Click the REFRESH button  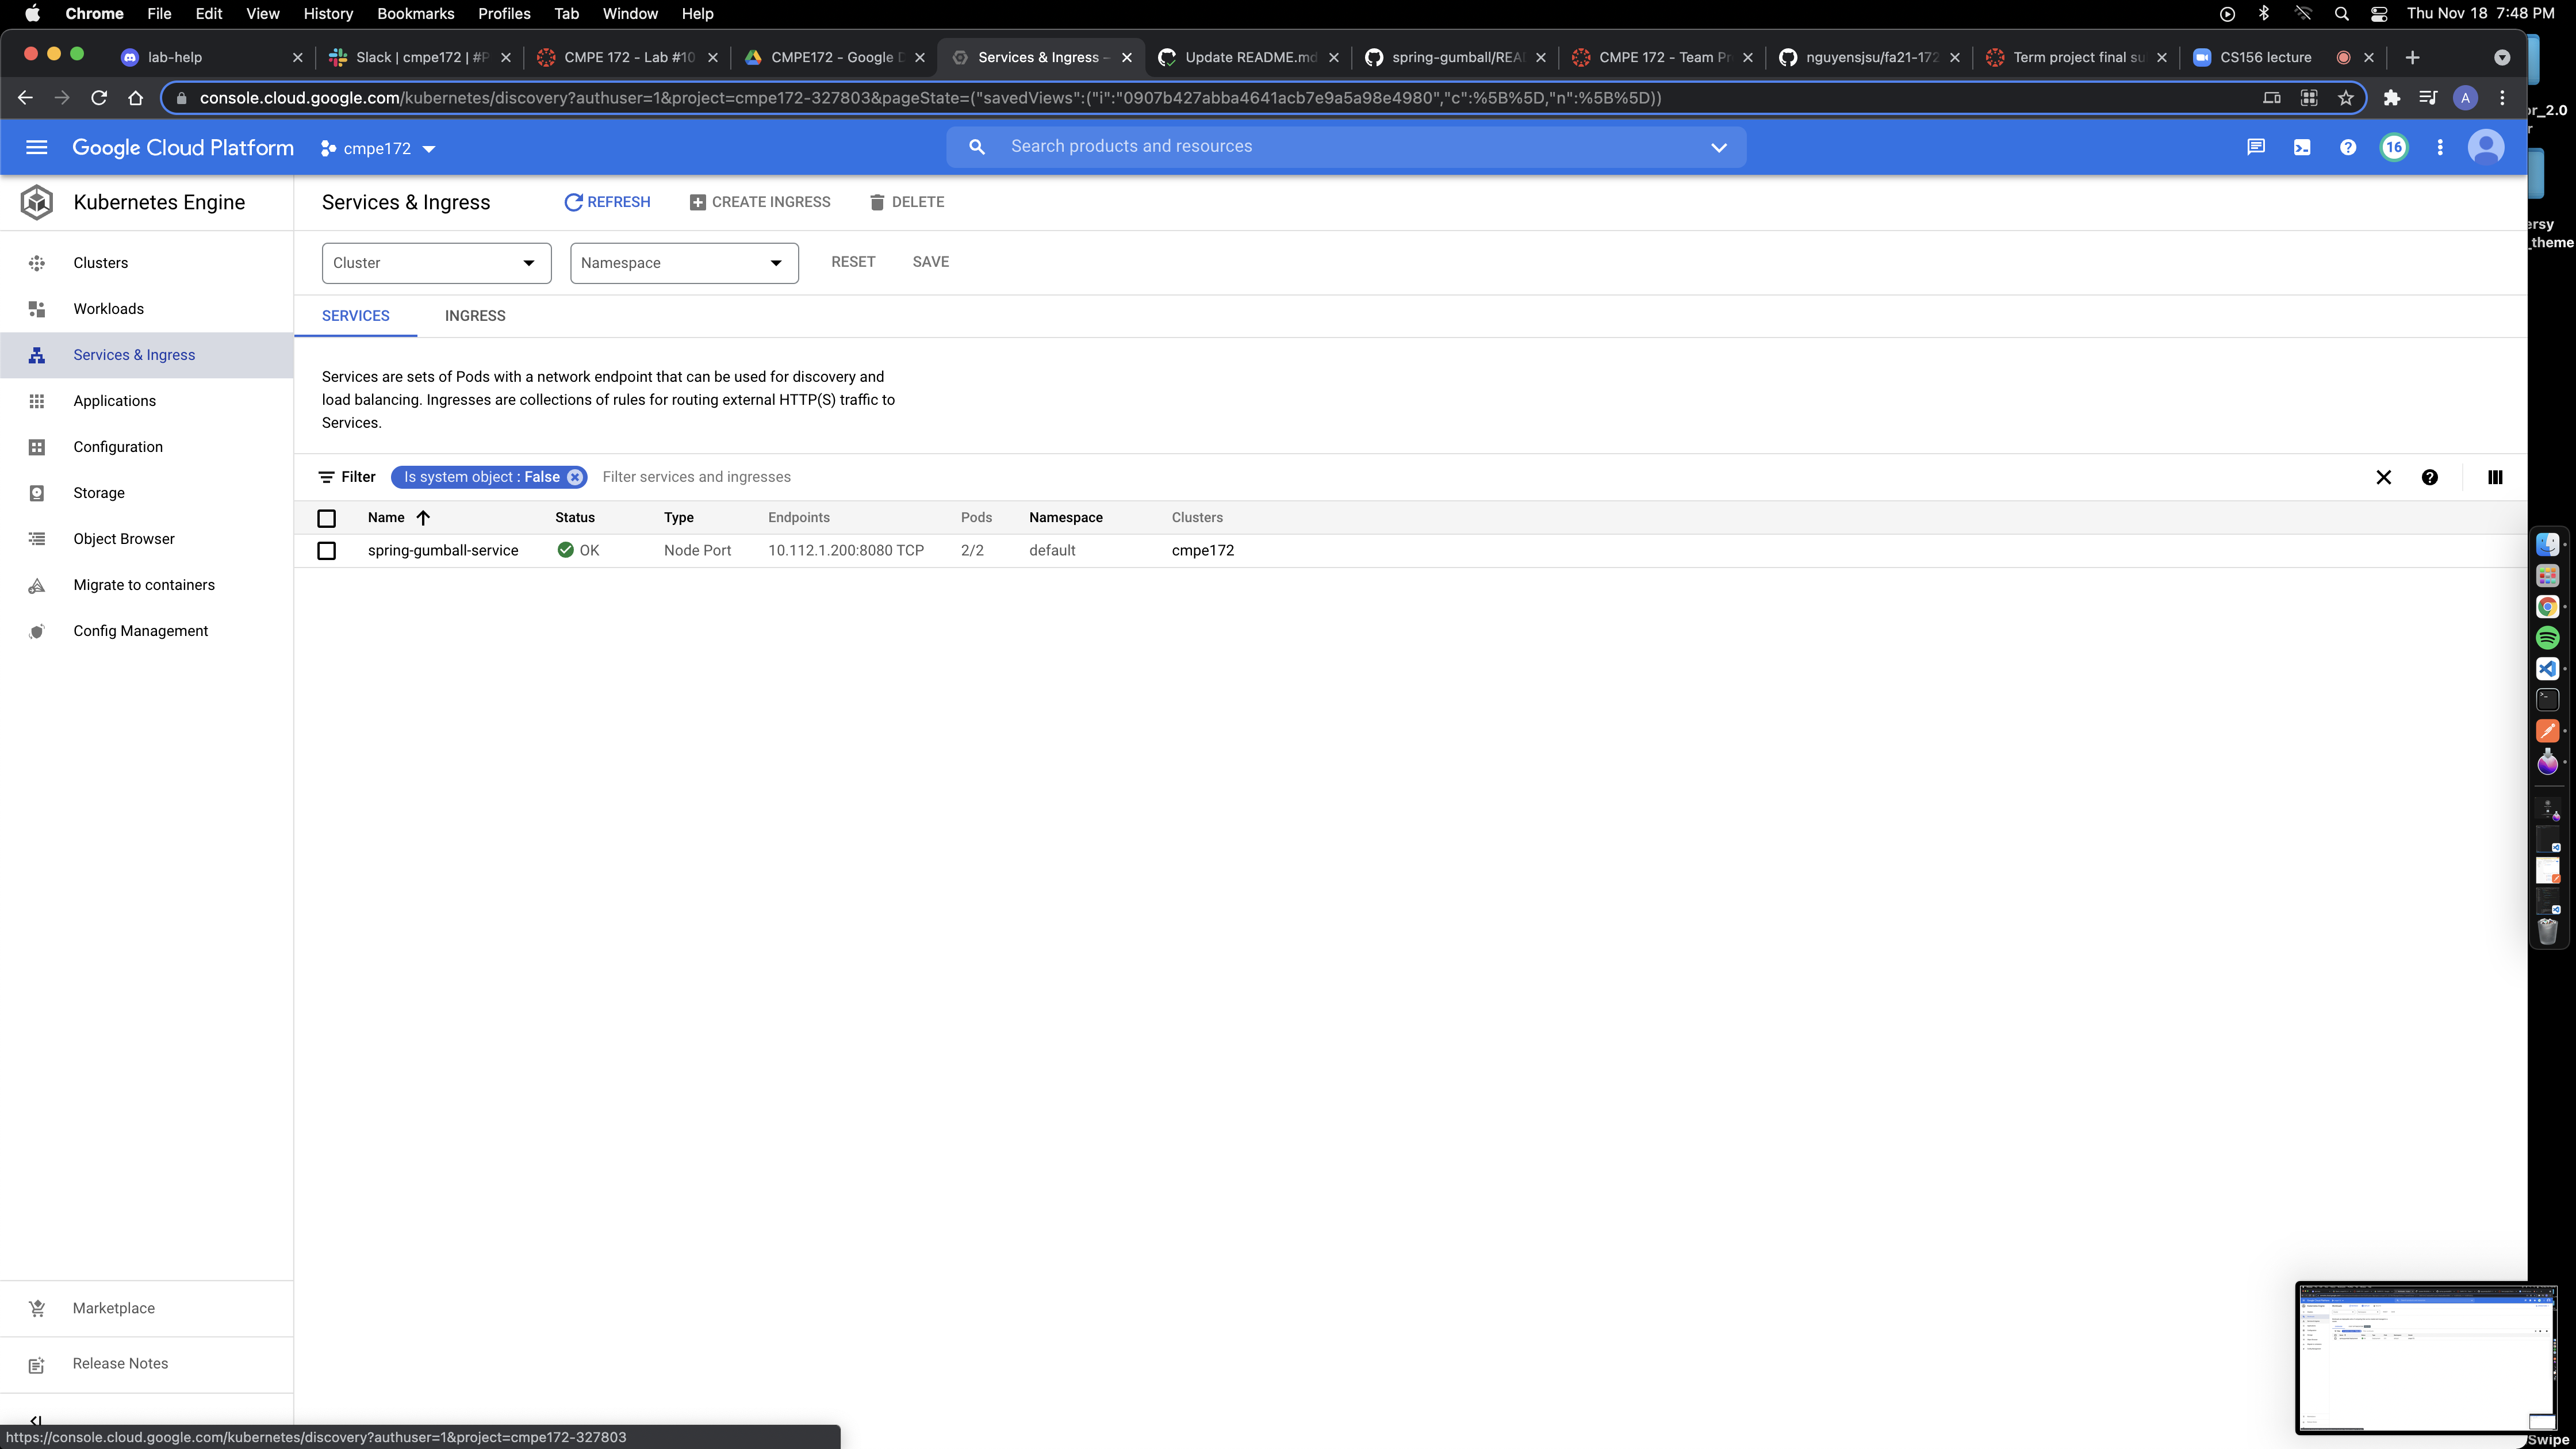pos(607,202)
